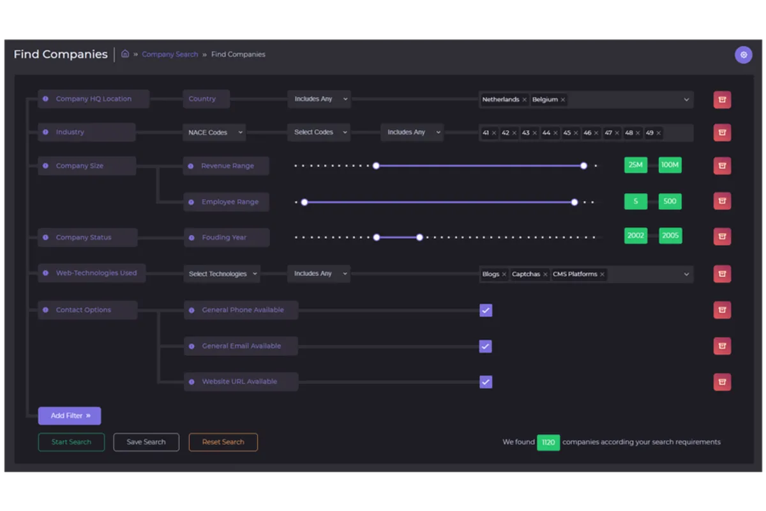Click the 100M revenue maximum value box

click(x=670, y=165)
